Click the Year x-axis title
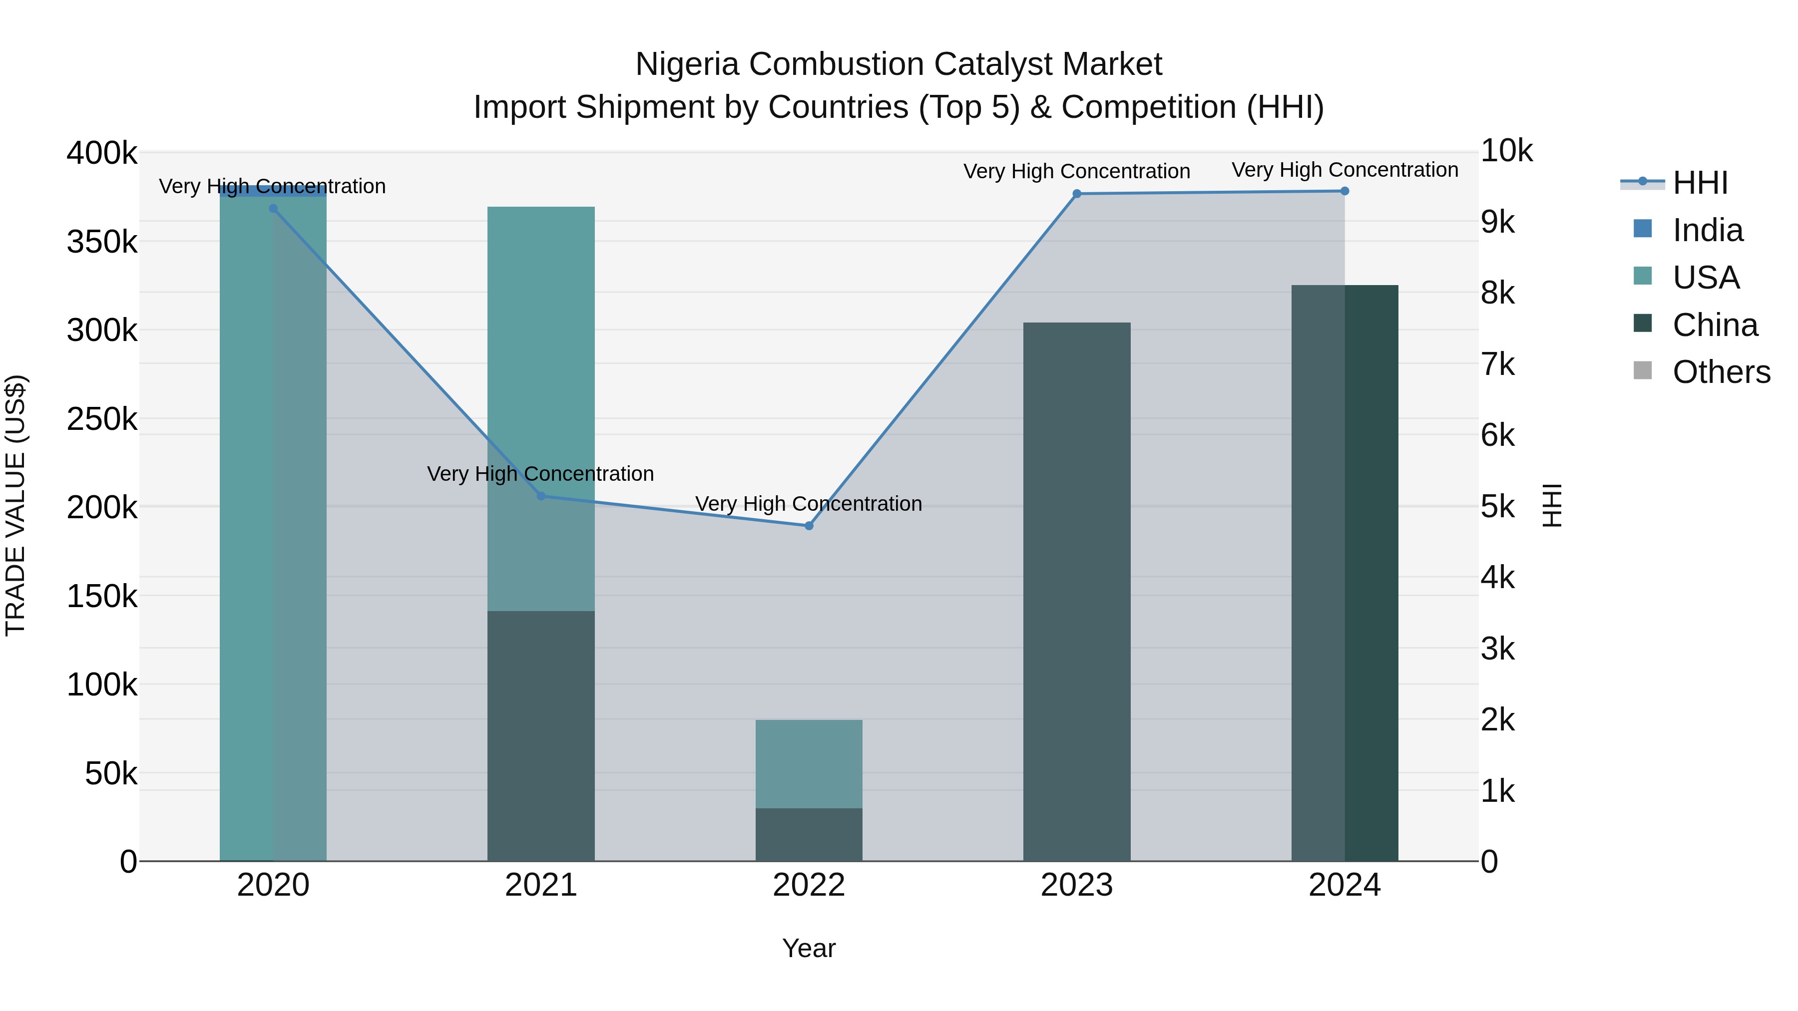The image size is (1798, 1011). click(809, 949)
